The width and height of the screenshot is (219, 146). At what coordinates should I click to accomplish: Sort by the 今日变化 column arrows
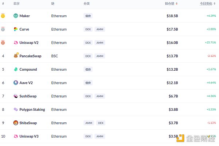pyautogui.click(x=215, y=4)
